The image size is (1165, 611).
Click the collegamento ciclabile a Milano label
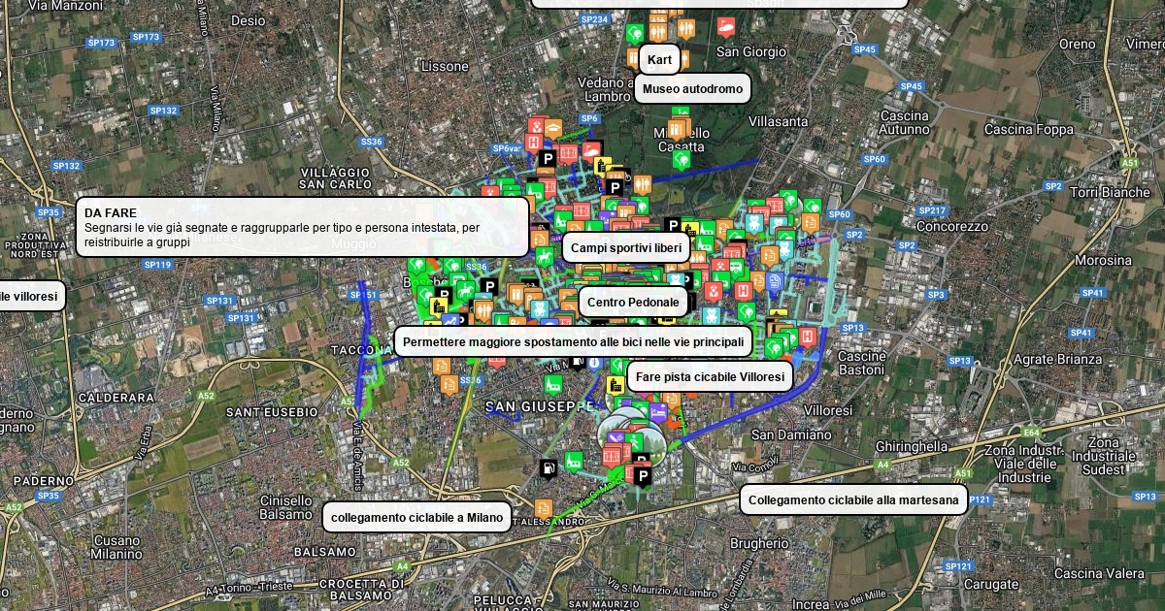[417, 517]
